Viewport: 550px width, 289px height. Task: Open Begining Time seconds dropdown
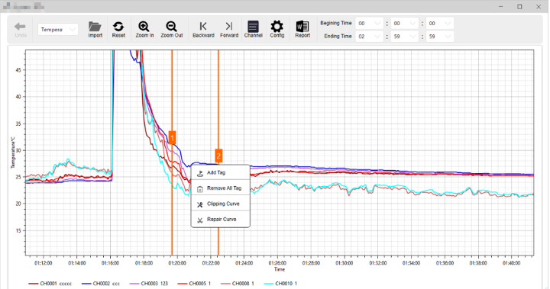[x=439, y=24]
